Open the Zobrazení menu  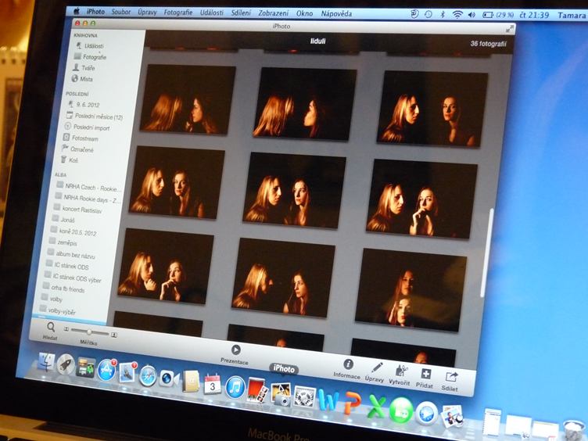(x=274, y=13)
